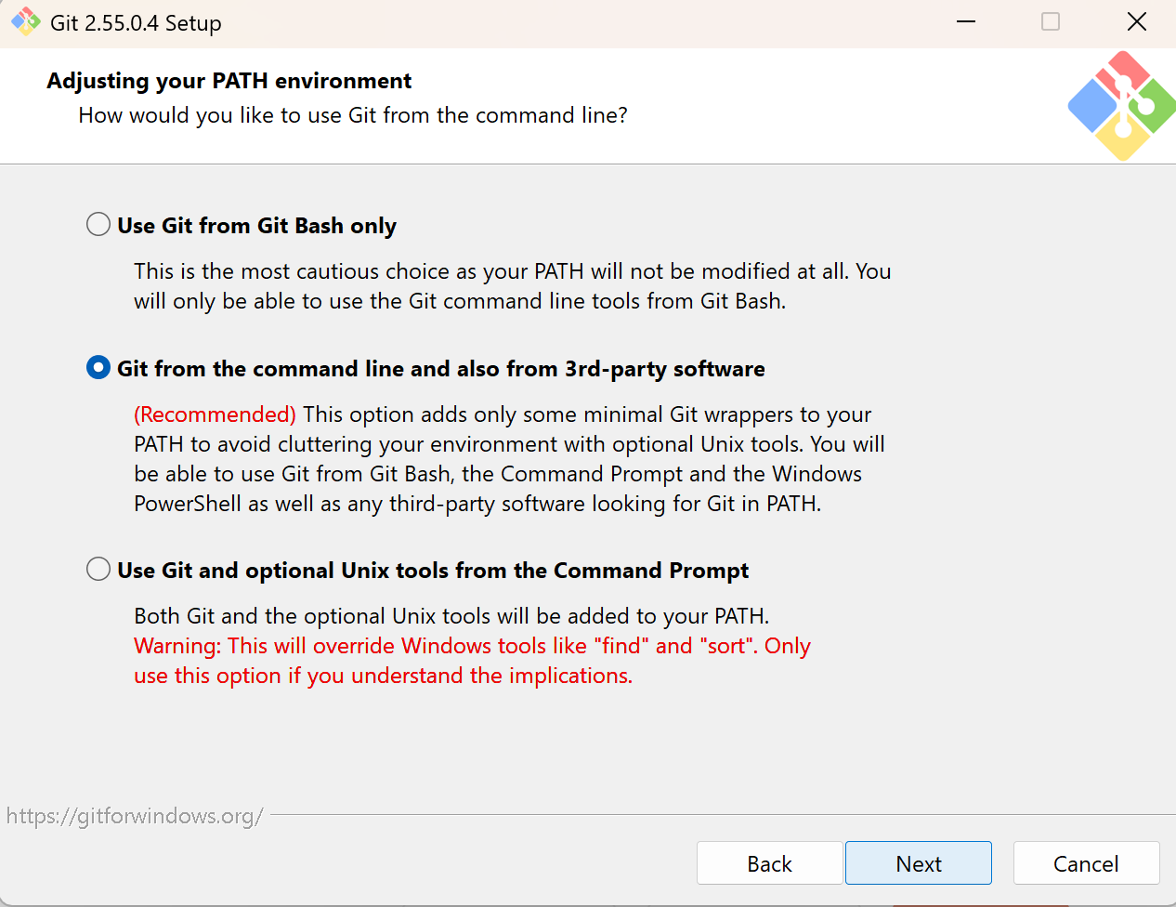Close the Git Setup window
1176x907 pixels.
(1136, 21)
